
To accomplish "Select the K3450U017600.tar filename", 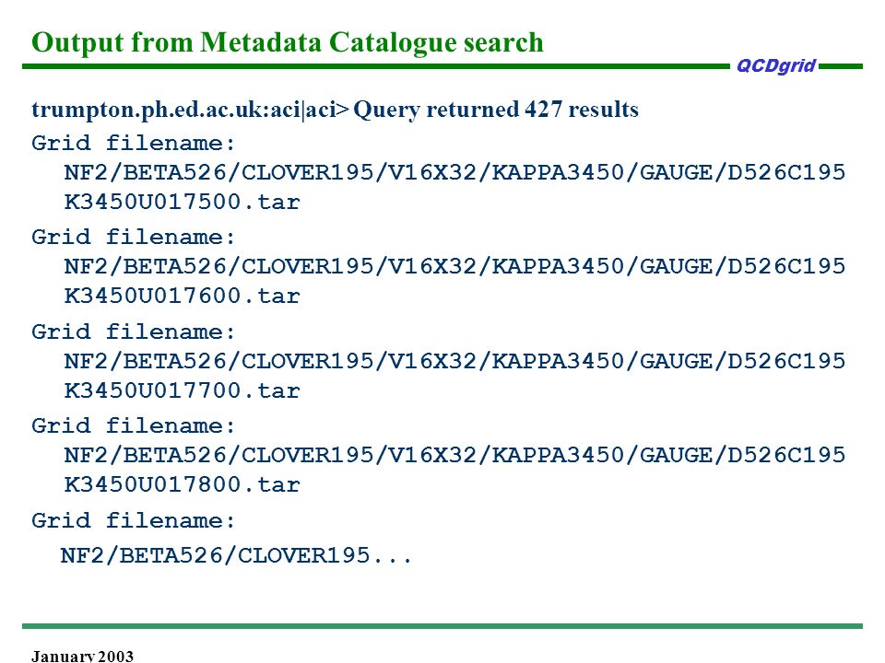I will tap(182, 296).
